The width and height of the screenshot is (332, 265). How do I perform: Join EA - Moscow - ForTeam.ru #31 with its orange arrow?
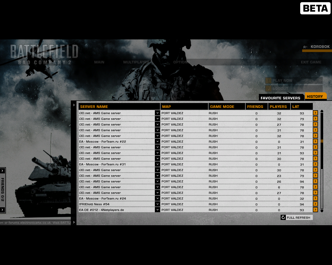pyautogui.click(x=315, y=164)
